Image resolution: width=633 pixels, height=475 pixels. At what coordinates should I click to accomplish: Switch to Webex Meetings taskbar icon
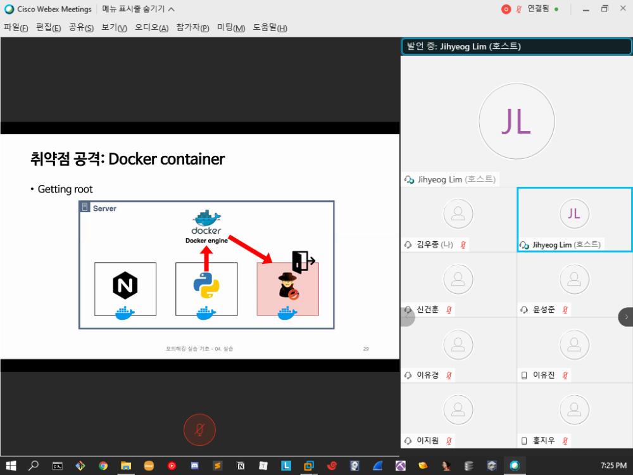tap(515, 465)
